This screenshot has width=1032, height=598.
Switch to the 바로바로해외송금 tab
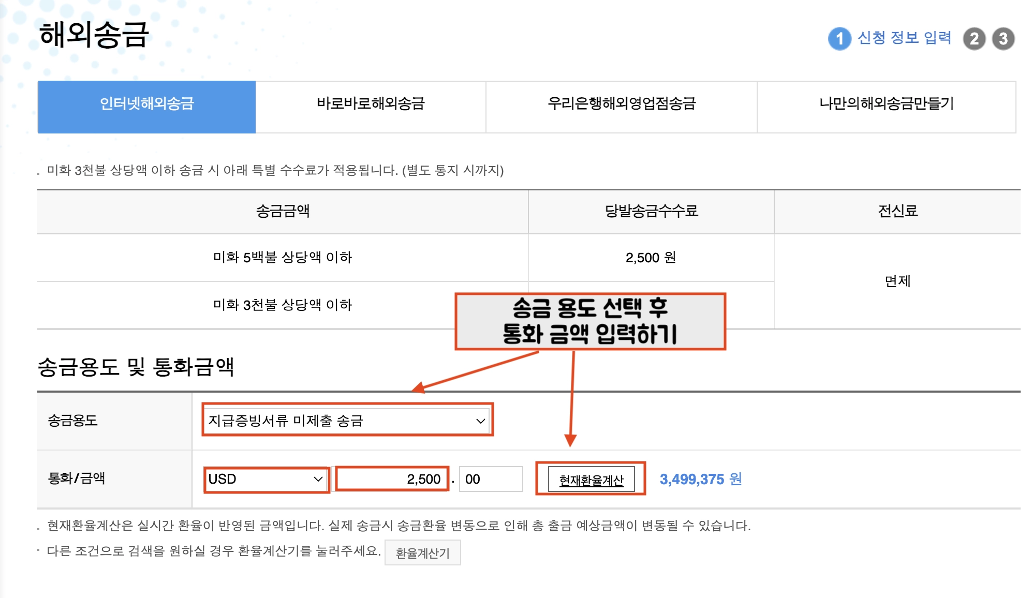(x=371, y=107)
